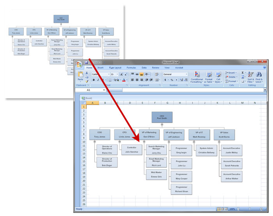
Task: Apply Percent Style format
Action: [x=172, y=80]
